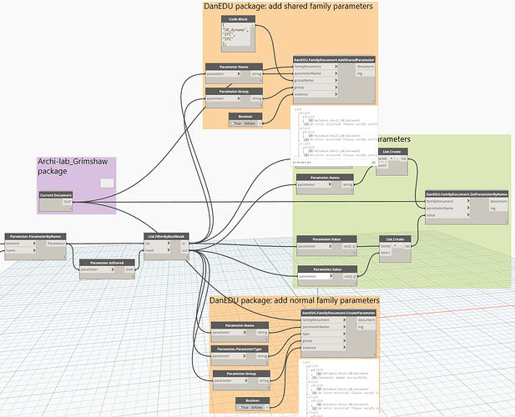Open instance port chevron on CreateParameter node

click(344, 348)
